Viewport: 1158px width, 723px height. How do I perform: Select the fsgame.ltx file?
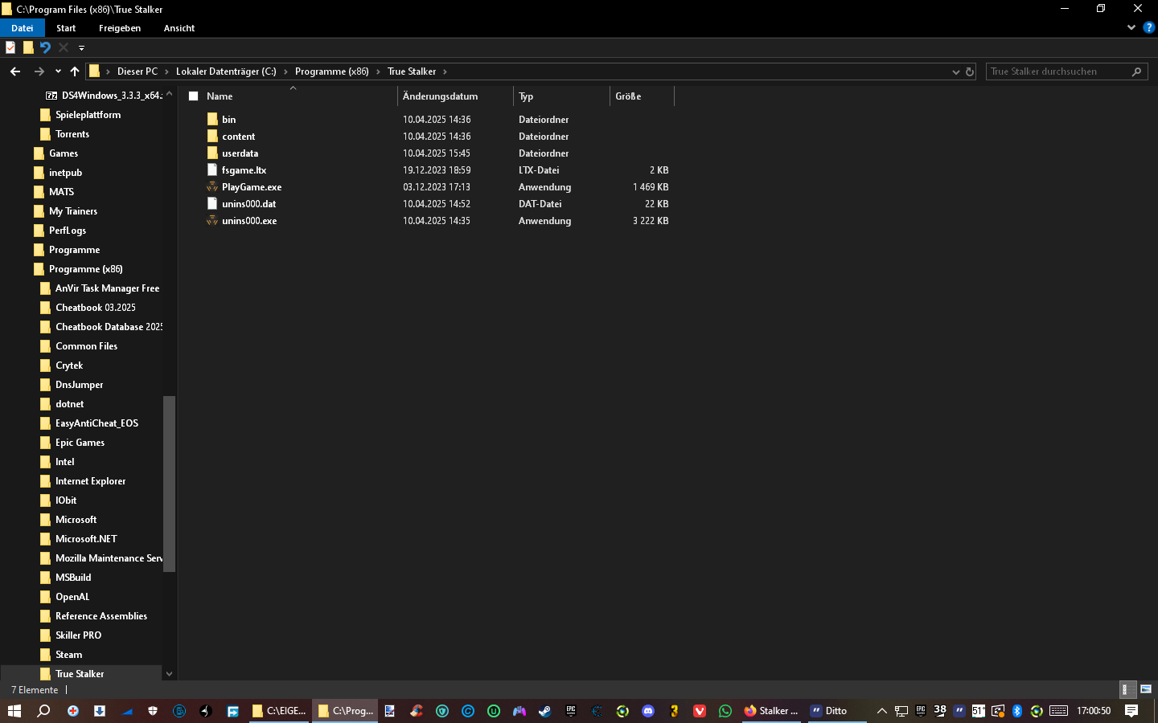244,170
